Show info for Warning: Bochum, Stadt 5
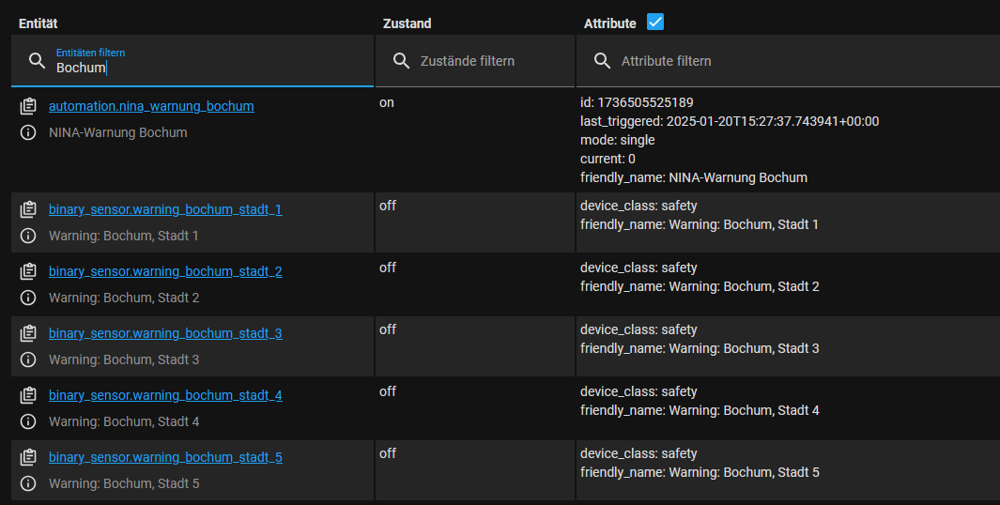This screenshot has width=1000, height=505. click(x=28, y=483)
